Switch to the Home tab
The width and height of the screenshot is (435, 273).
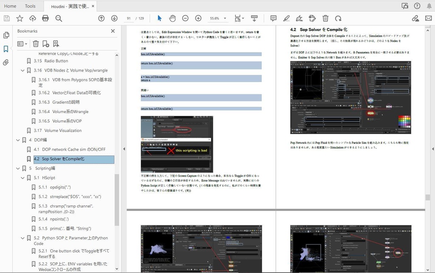10,6
